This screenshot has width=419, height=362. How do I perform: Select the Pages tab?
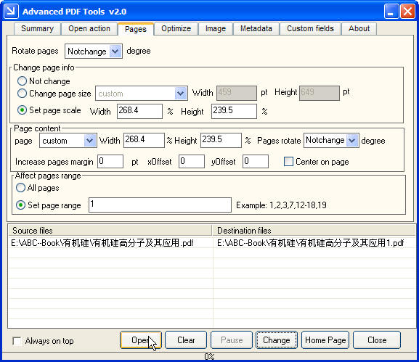click(x=136, y=29)
